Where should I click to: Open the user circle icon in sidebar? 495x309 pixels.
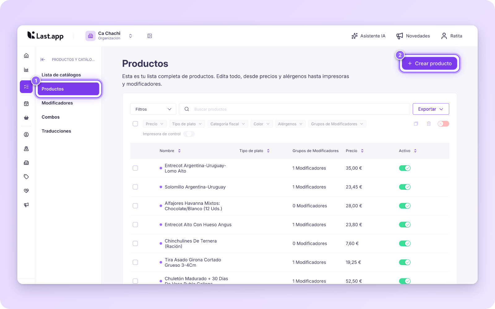26,134
